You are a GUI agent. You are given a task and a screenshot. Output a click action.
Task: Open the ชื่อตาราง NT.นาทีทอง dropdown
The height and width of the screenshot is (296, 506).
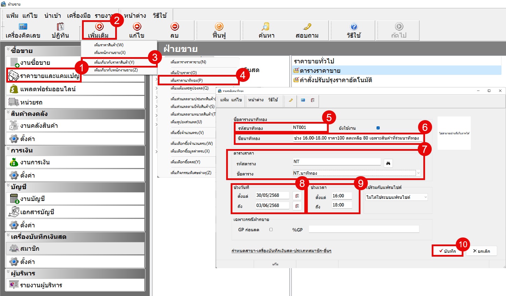pyautogui.click(x=418, y=173)
